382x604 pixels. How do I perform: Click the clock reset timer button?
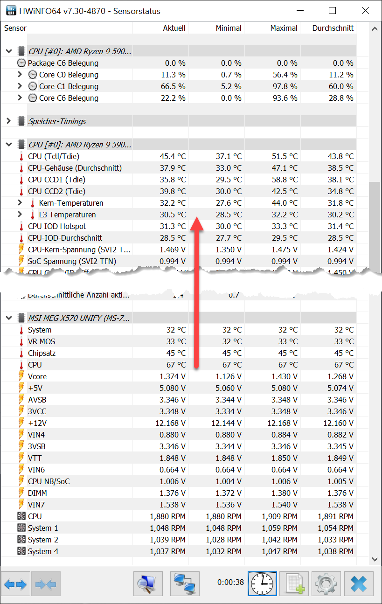tap(262, 584)
